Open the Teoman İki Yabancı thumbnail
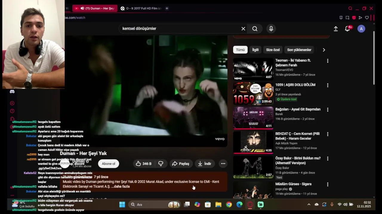382x214 pixels. pyautogui.click(x=253, y=69)
